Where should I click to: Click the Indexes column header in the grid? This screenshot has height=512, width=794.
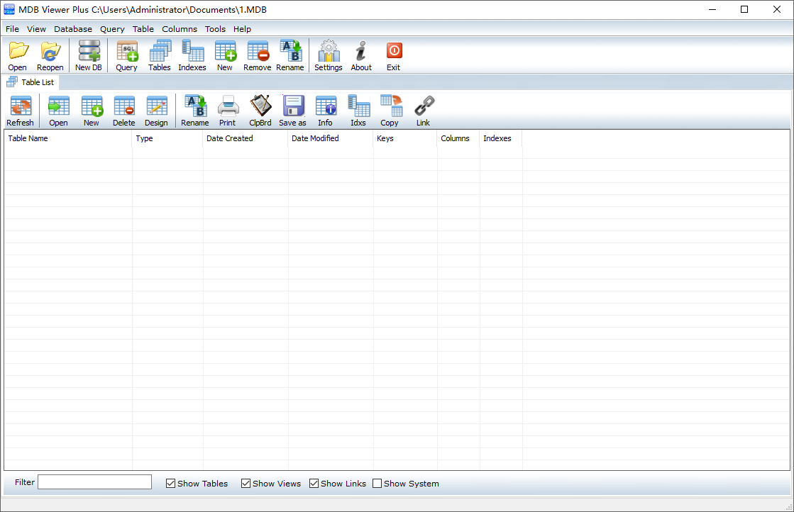tap(501, 138)
